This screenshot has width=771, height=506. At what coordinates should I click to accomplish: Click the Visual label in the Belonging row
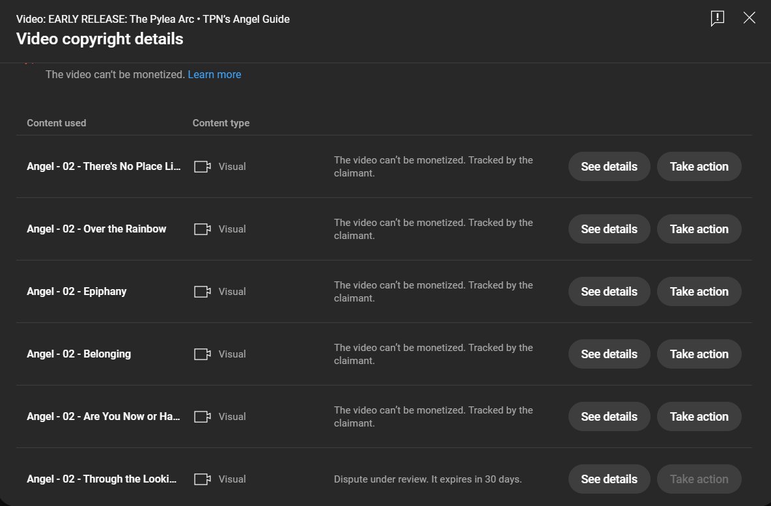click(x=232, y=354)
